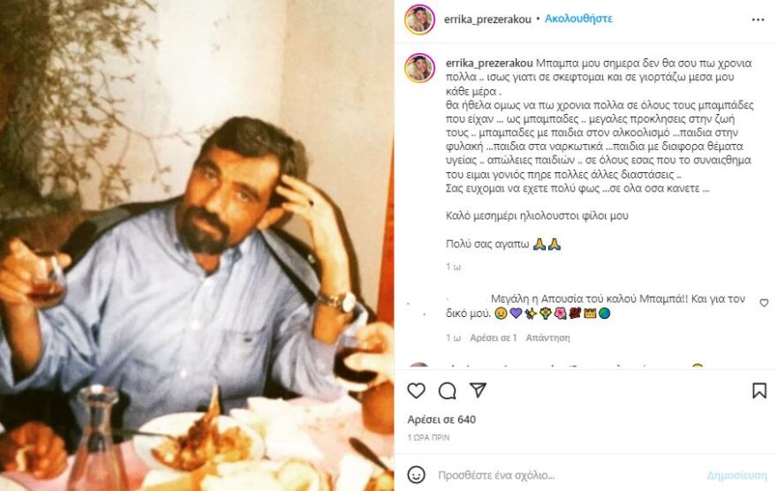This screenshot has width=777, height=491.
Task: View who liked the comment, Αρέσει σε 1
Action: click(x=493, y=337)
